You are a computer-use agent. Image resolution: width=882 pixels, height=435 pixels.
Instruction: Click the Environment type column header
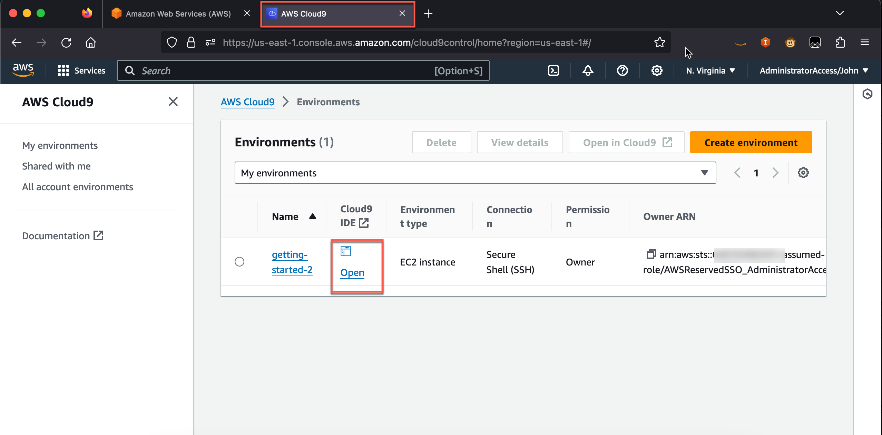coord(428,216)
